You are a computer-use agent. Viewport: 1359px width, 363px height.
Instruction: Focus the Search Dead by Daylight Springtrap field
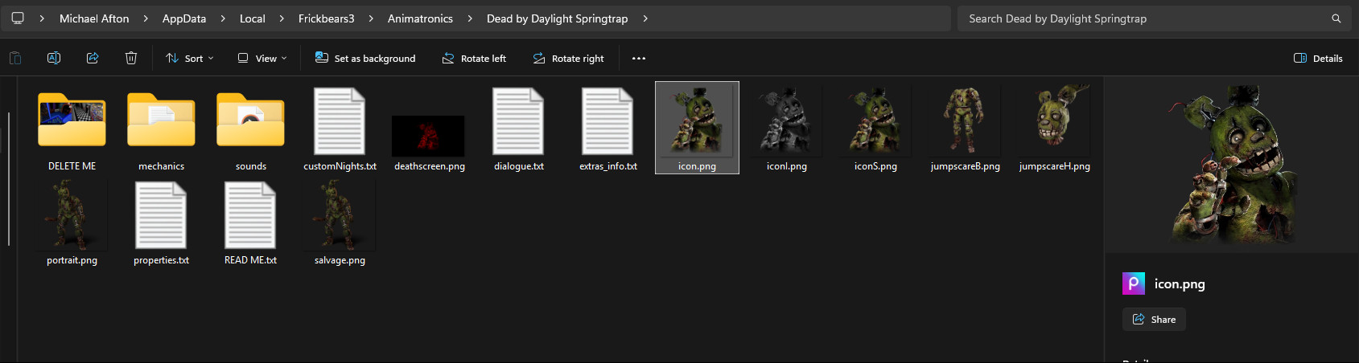click(x=1155, y=18)
